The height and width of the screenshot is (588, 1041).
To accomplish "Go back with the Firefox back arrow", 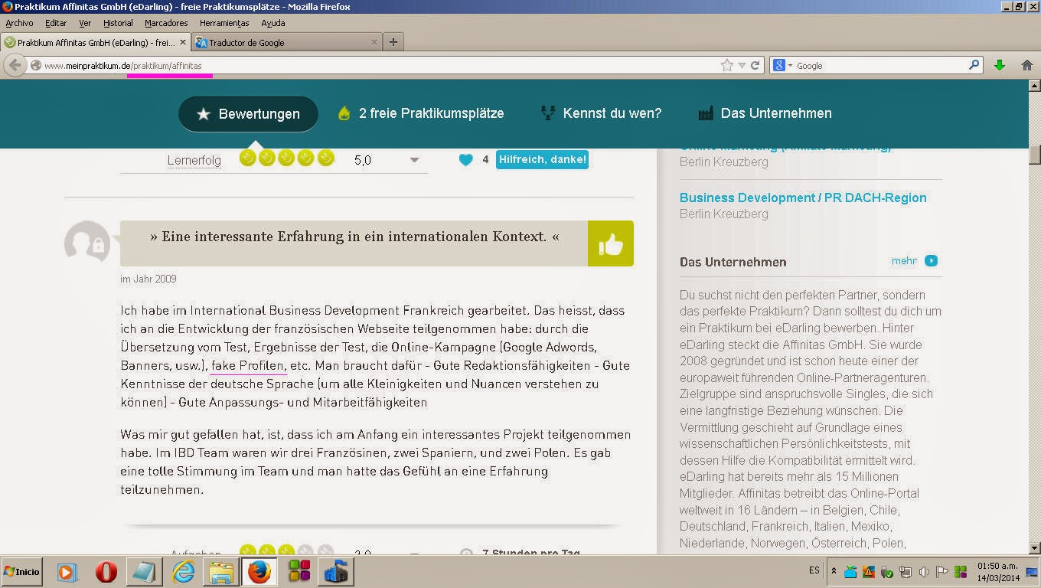I will 15,65.
